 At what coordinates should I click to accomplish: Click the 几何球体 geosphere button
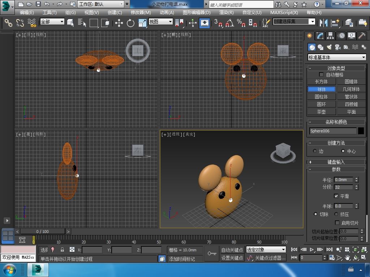point(351,89)
